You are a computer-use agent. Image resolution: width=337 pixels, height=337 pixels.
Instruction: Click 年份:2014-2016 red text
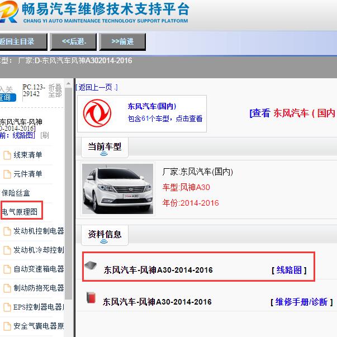tap(191, 203)
